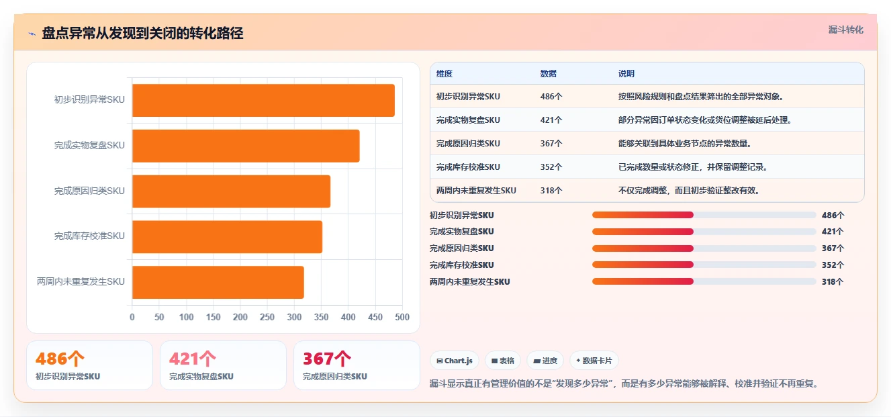
Task: Click the 两周内未重复发生SKU chart bar
Action: 218,282
